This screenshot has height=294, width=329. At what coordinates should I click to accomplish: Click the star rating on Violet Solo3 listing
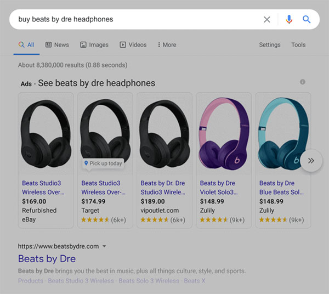point(214,220)
